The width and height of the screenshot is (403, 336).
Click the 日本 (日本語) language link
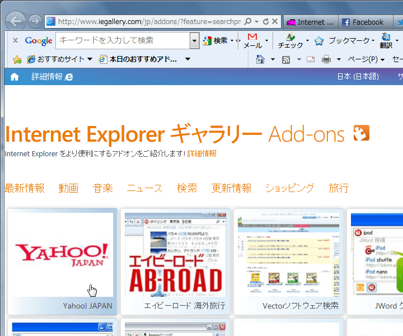tap(358, 77)
